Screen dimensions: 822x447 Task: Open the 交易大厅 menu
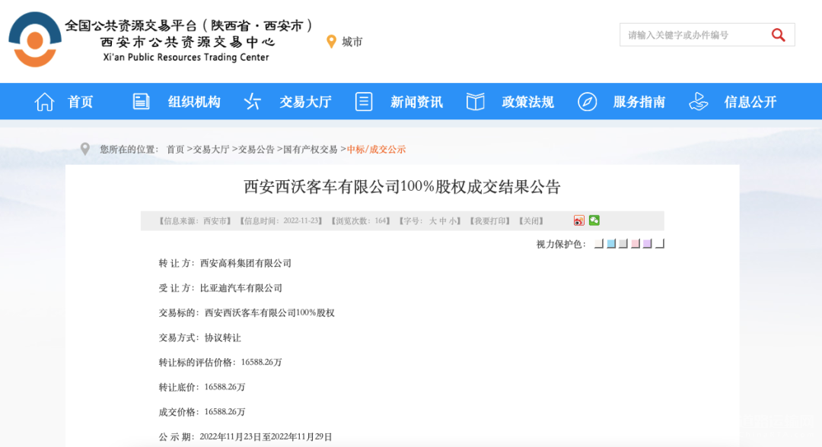[305, 102]
